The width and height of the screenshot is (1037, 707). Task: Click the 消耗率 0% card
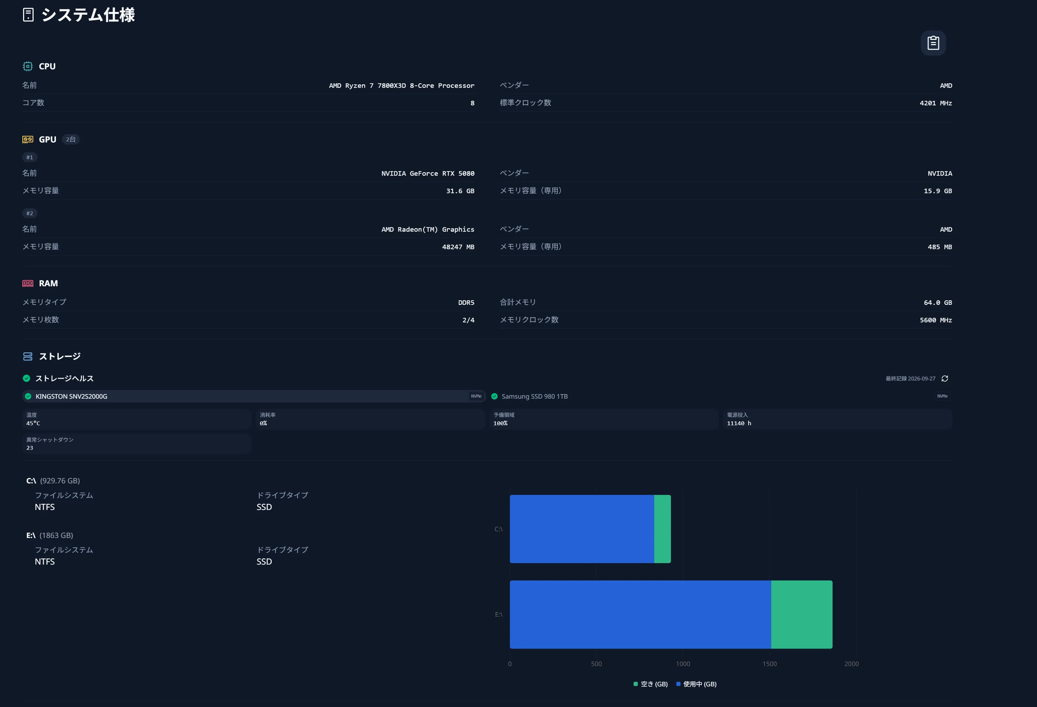click(x=371, y=419)
